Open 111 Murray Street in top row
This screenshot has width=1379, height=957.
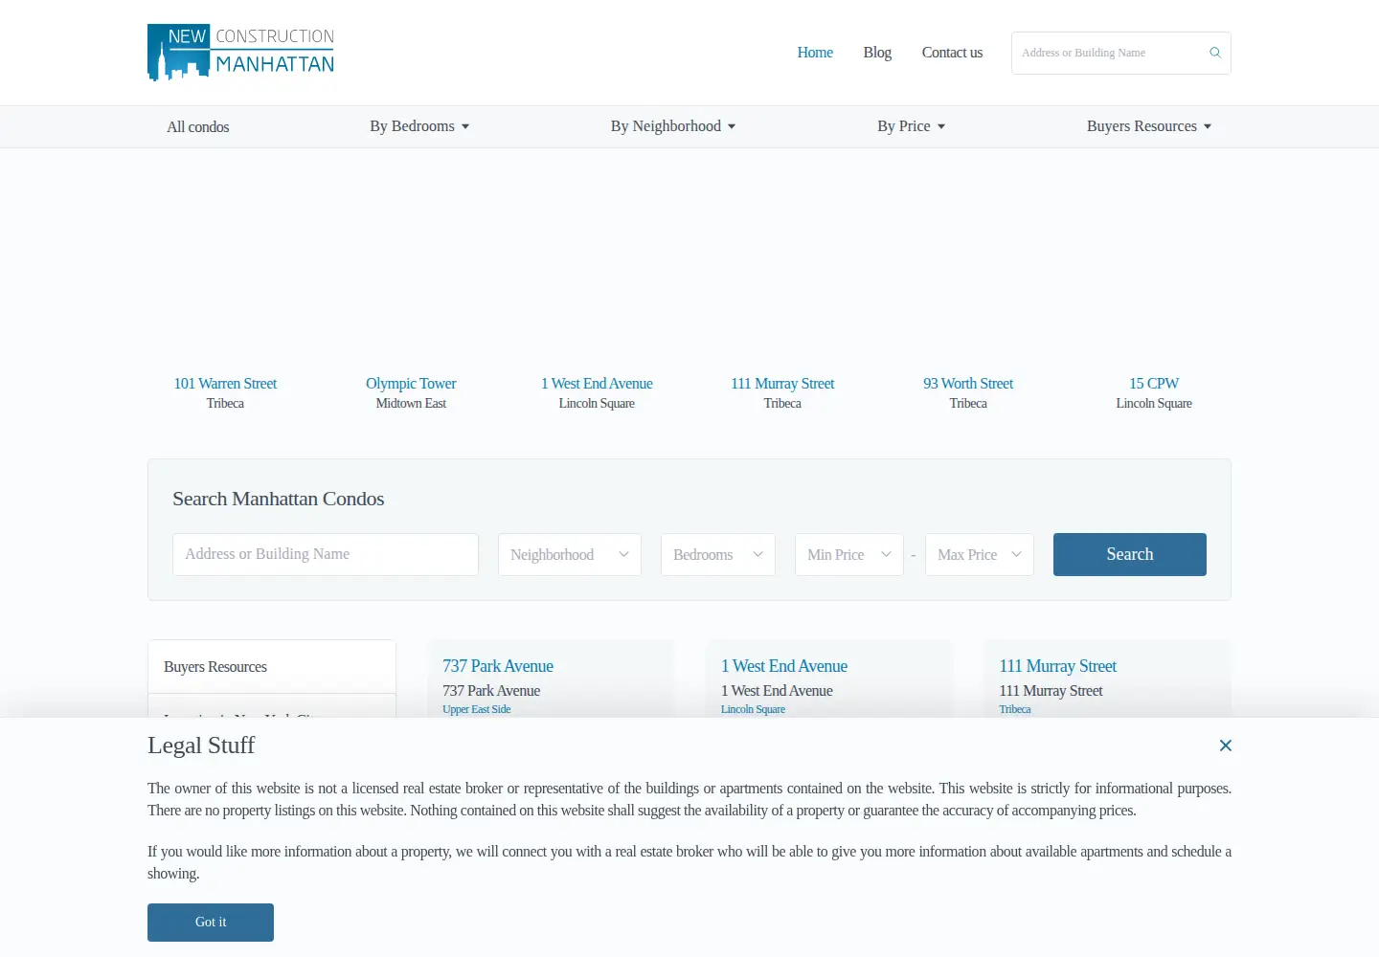pos(782,384)
